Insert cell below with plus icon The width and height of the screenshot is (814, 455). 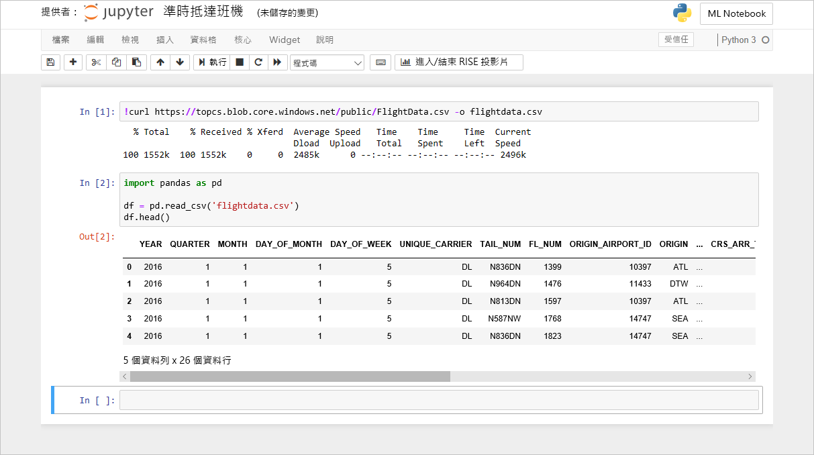pos(72,62)
